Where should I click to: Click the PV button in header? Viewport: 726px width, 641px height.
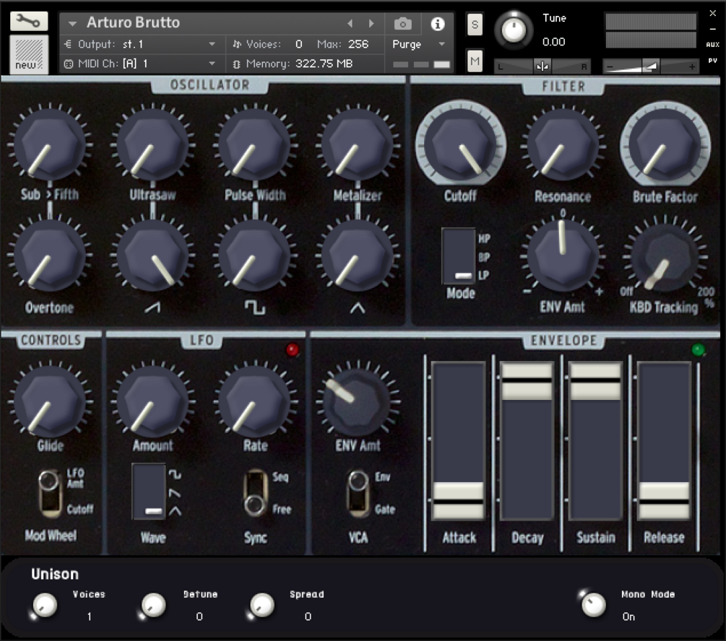tap(712, 61)
